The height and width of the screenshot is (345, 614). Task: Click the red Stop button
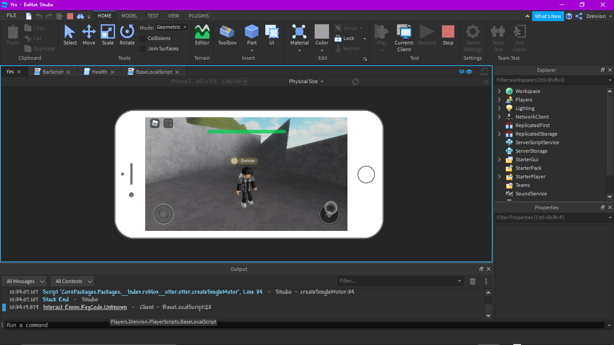(448, 35)
